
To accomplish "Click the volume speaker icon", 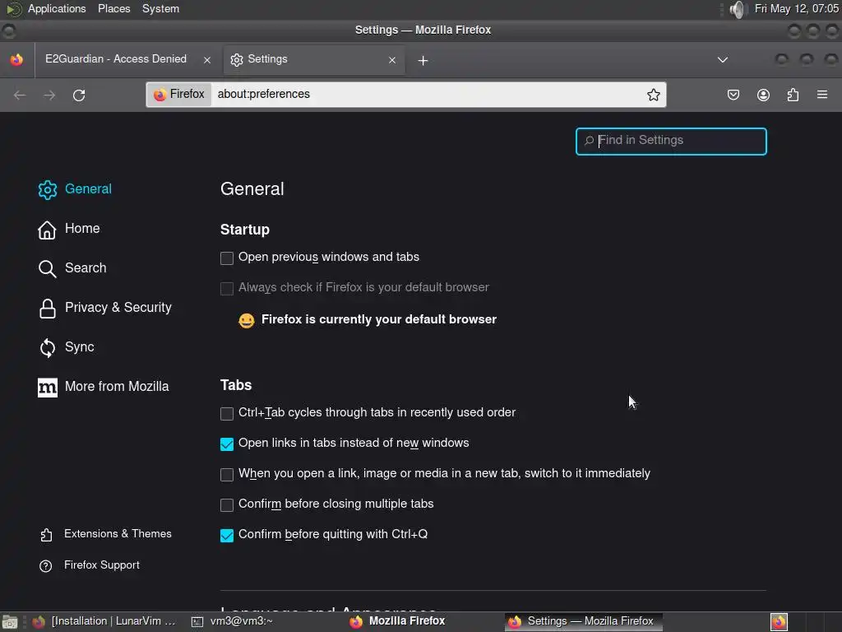I will [x=738, y=9].
